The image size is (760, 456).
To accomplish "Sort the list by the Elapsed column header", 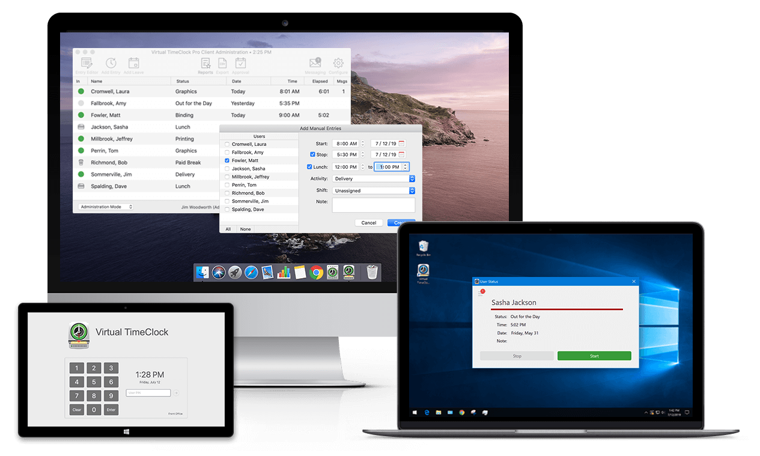I will 318,81.
